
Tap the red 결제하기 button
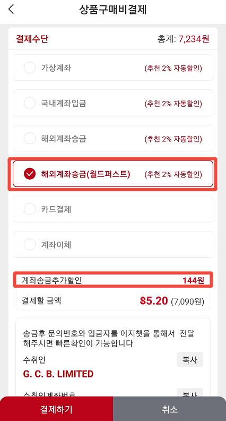pyautogui.click(x=56, y=409)
